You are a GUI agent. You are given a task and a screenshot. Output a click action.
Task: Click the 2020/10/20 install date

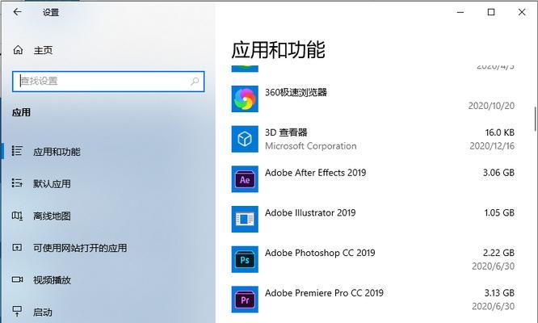(x=491, y=106)
